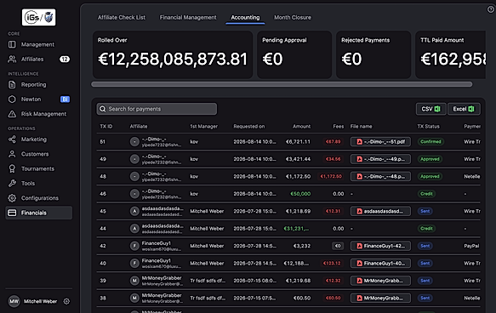
Task: Click the Confirmed status on transaction 51
Action: click(x=430, y=142)
